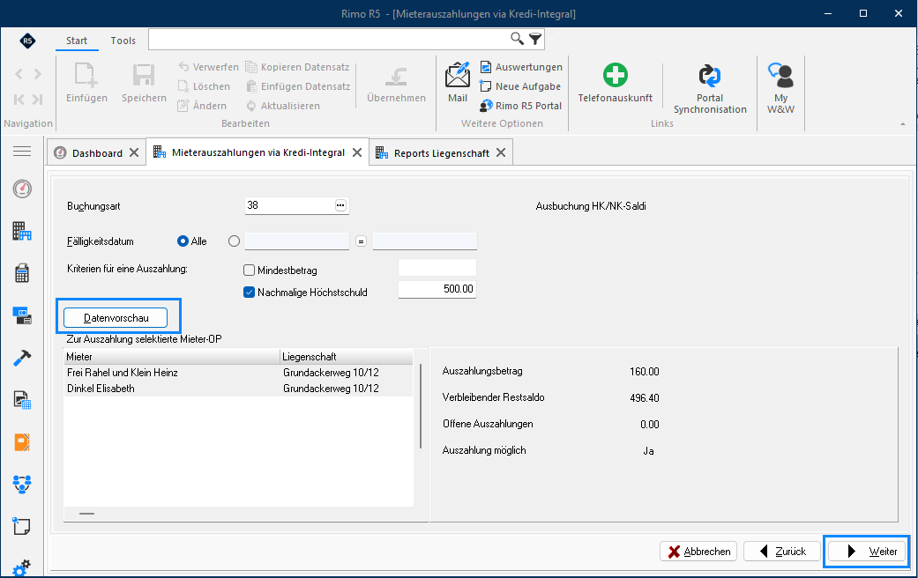Switch to the Dashboard tab
The width and height of the screenshot is (918, 578).
tap(97, 152)
